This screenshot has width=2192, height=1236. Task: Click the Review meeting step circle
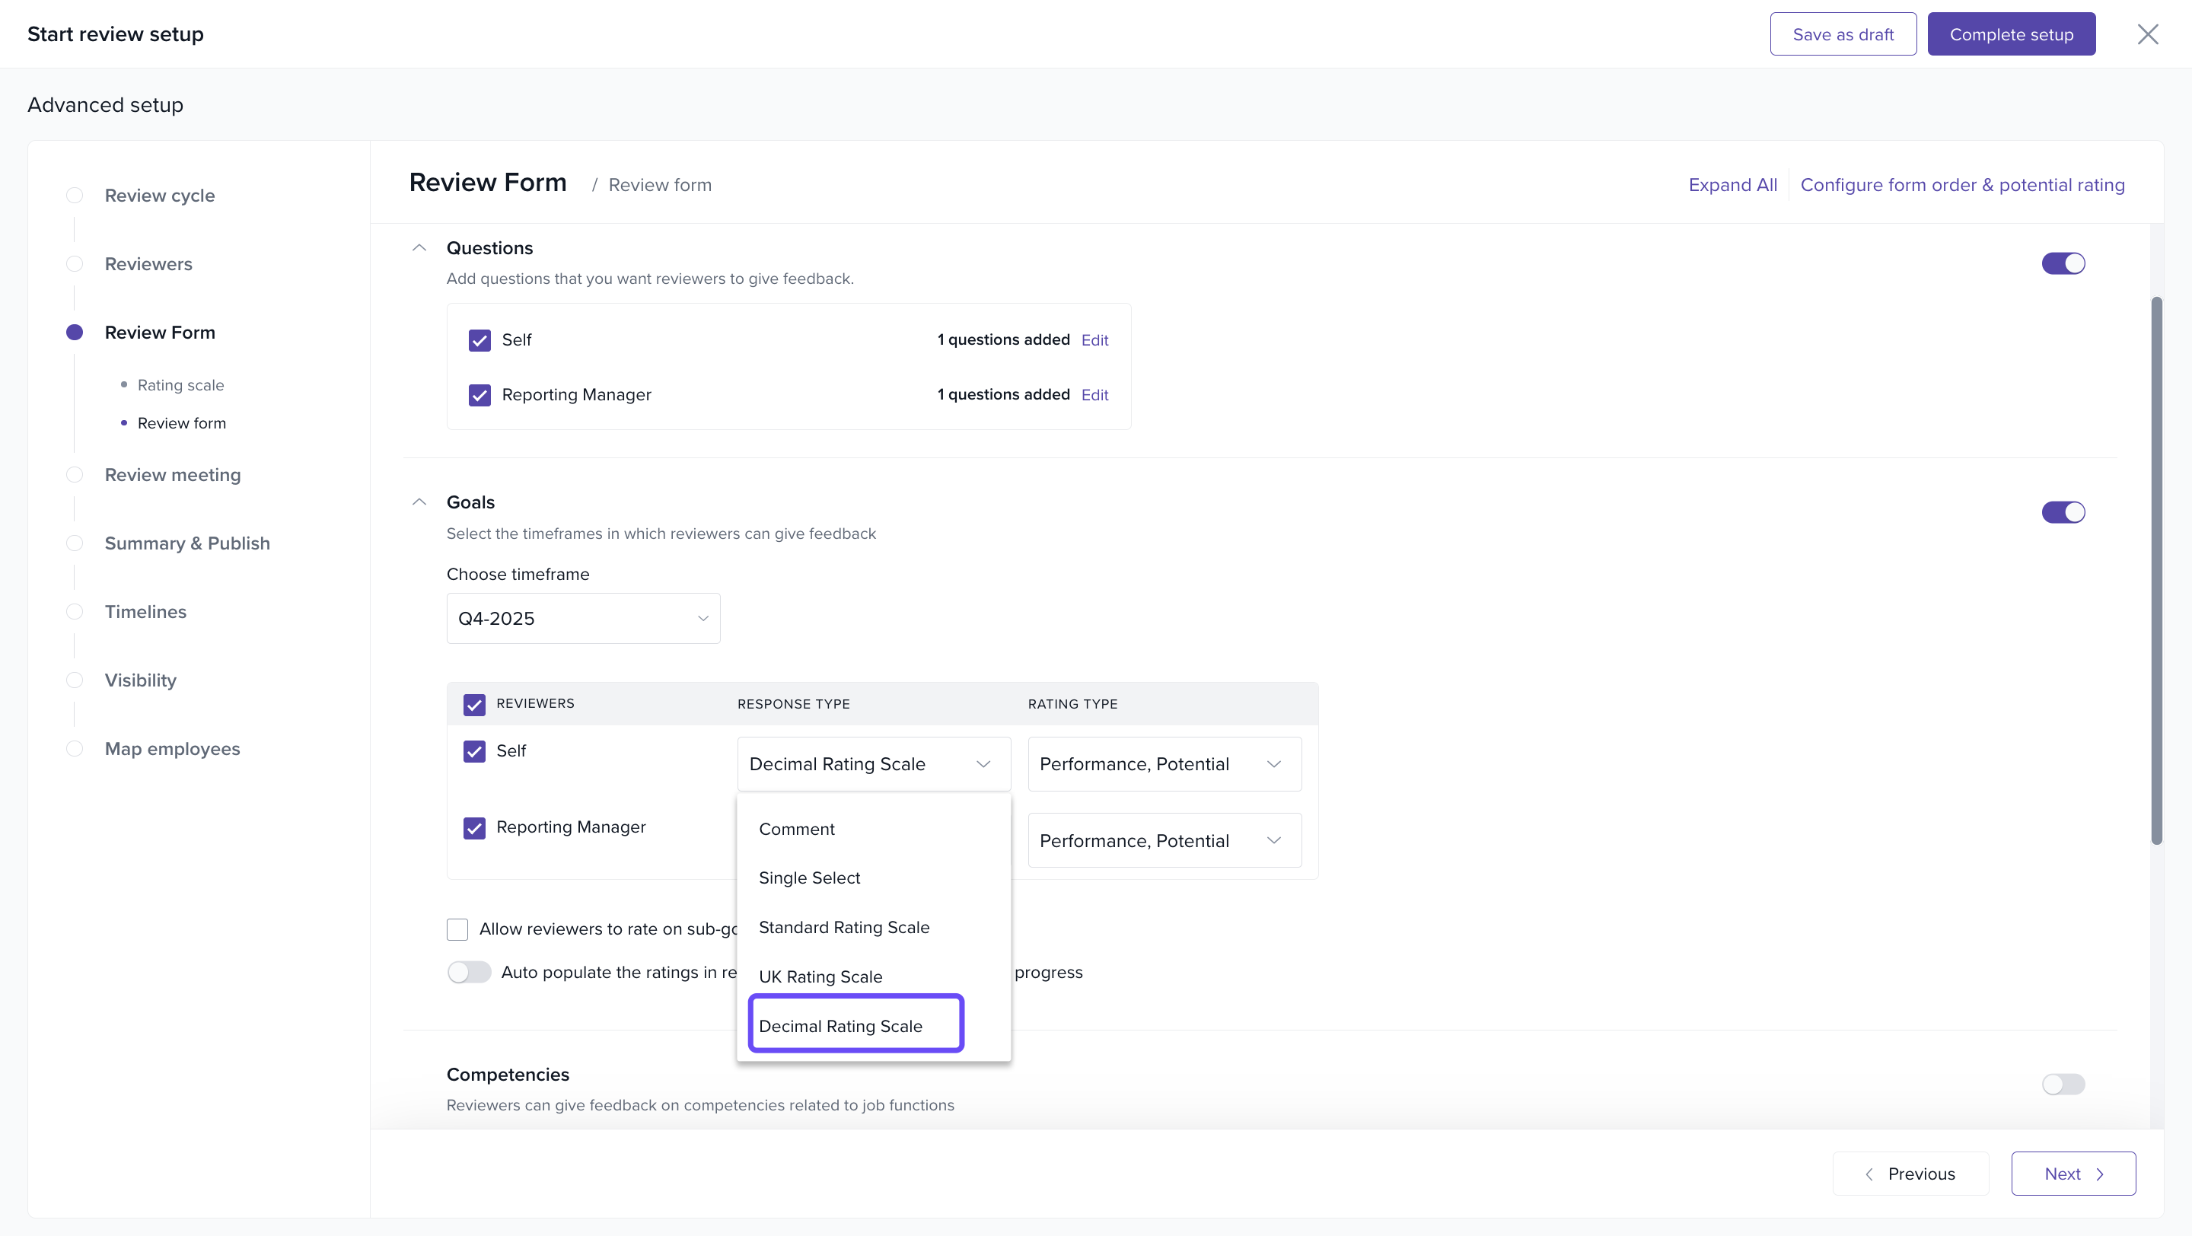point(75,475)
